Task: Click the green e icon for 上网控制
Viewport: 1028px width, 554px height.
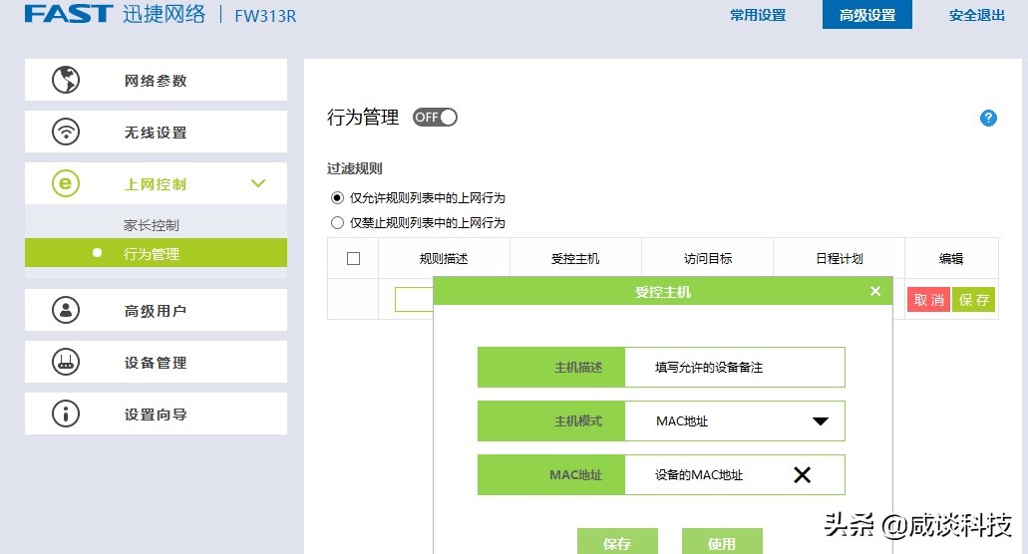Action: [x=66, y=183]
